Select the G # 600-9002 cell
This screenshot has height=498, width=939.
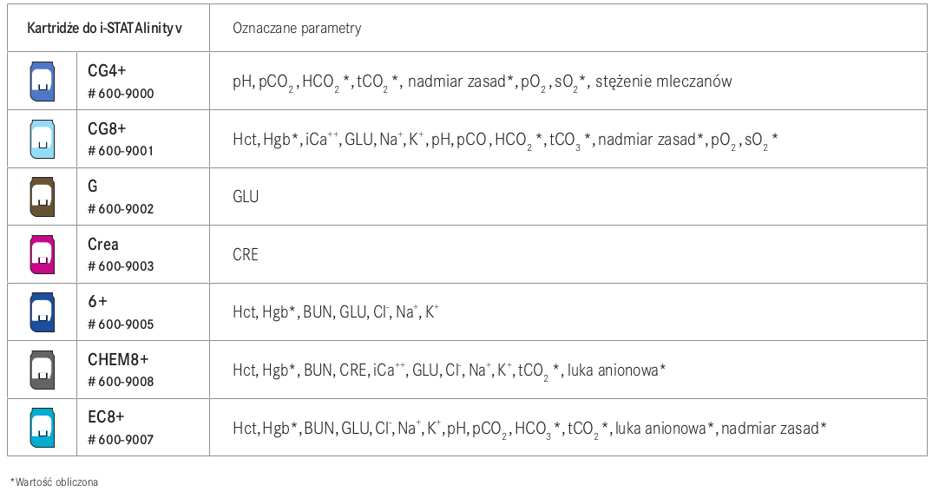143,197
